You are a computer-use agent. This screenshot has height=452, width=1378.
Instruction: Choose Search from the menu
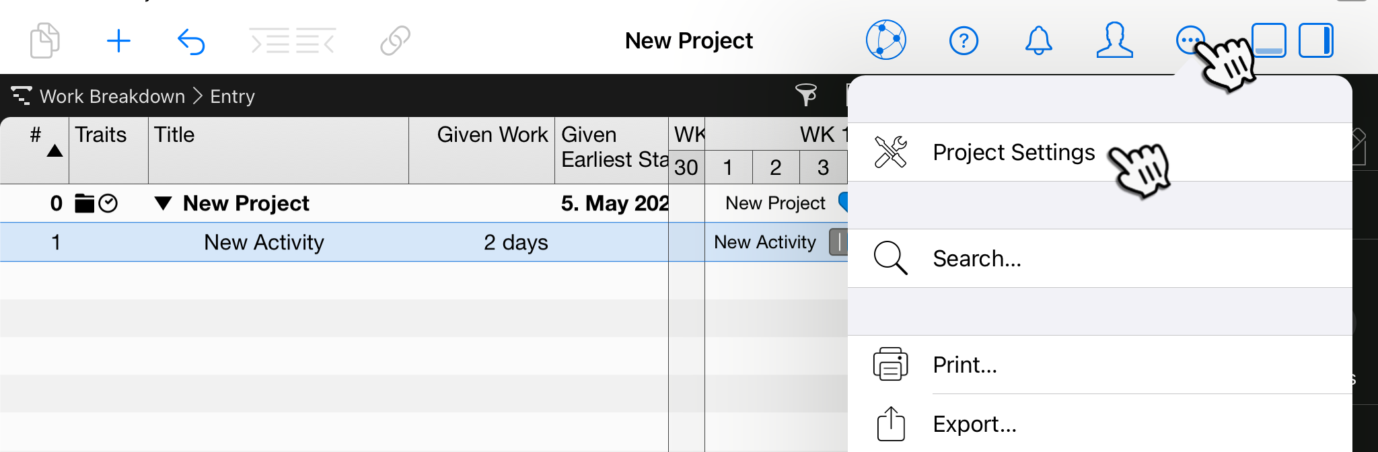977,258
